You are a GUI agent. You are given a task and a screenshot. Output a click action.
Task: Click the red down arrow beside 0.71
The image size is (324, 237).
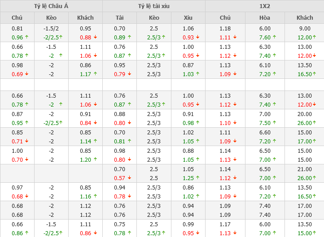pyautogui.click(x=26, y=141)
